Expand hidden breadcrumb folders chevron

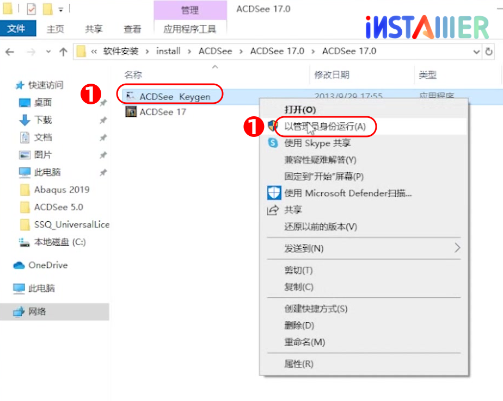tap(94, 51)
